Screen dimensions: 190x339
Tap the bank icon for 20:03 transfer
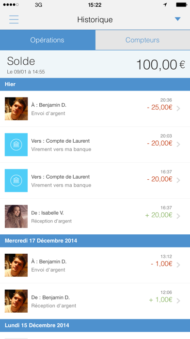pyautogui.click(x=16, y=145)
